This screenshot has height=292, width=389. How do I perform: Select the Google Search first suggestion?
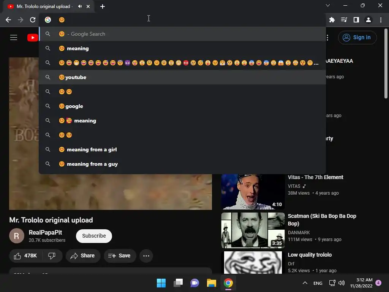click(182, 34)
